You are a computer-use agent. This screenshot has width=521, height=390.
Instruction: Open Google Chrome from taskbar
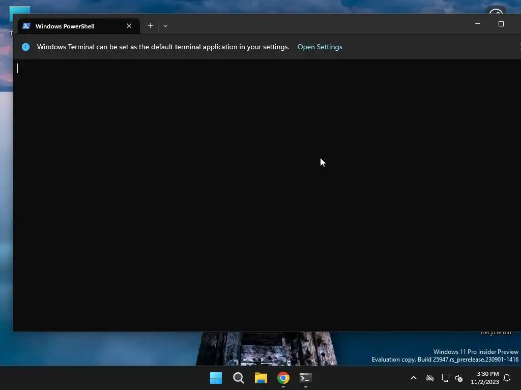[x=283, y=378]
